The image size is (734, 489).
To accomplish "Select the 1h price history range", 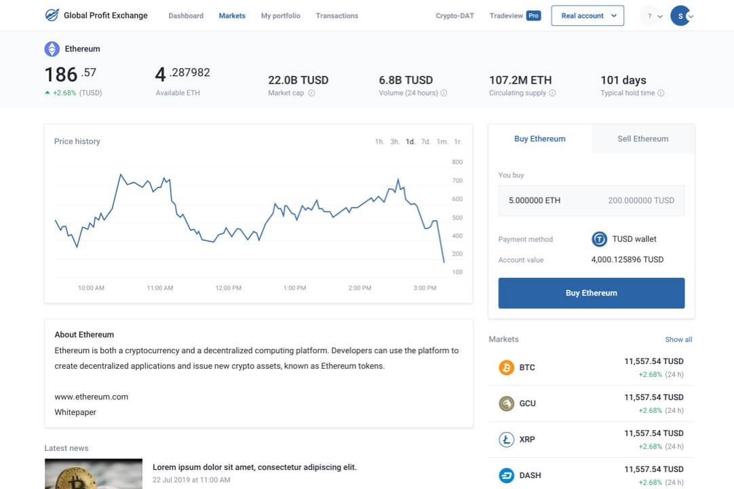I will tap(379, 141).
